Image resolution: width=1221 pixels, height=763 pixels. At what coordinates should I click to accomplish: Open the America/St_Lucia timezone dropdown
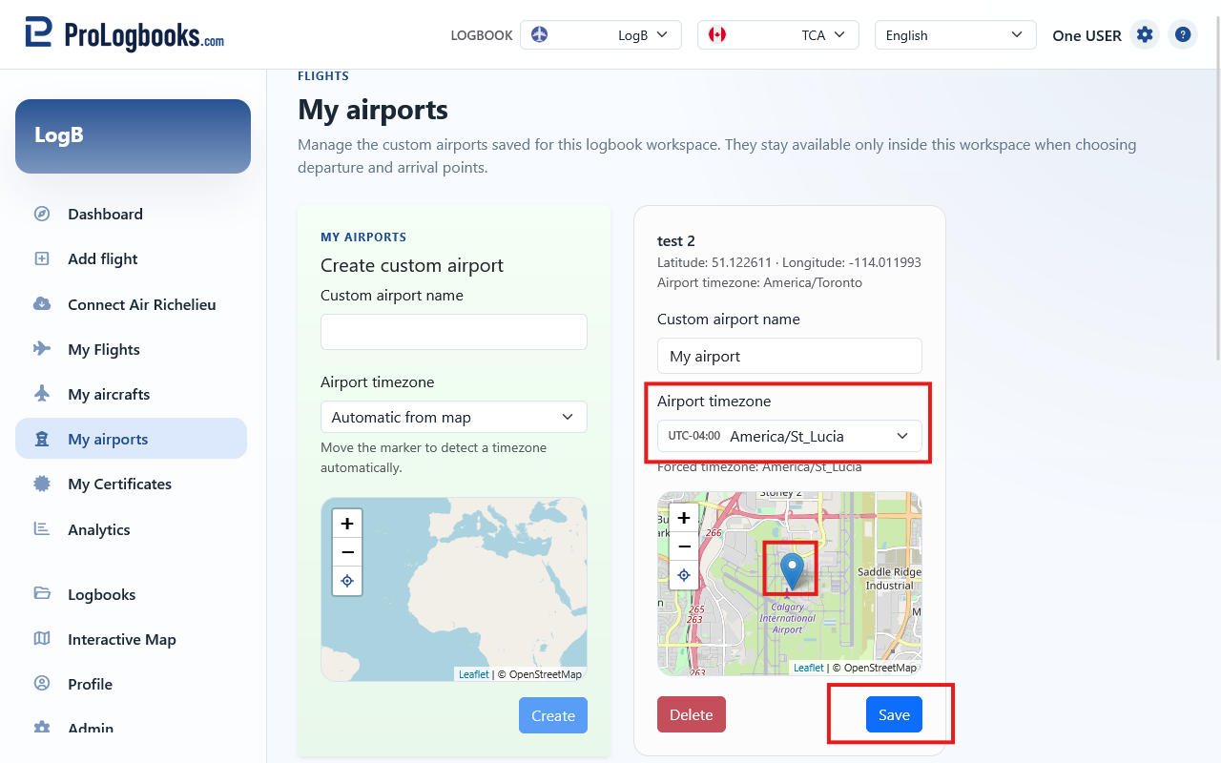point(790,436)
